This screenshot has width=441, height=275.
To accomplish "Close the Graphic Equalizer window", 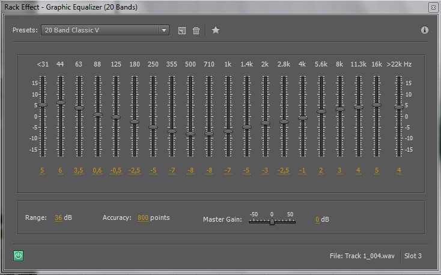I will click(433, 7).
